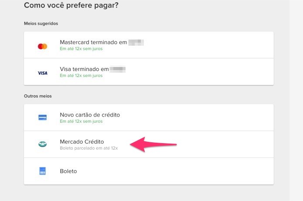Click the Visa logo icon
This screenshot has width=303, height=201.
[43, 73]
